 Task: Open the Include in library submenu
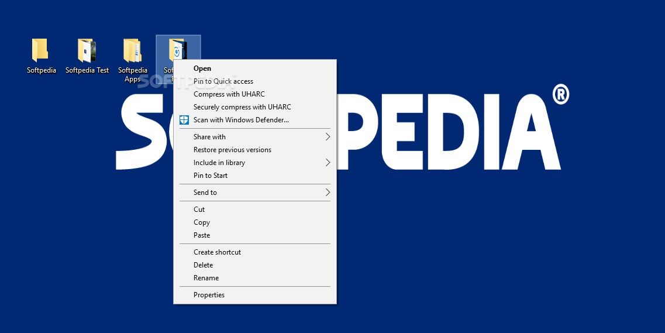coord(255,163)
